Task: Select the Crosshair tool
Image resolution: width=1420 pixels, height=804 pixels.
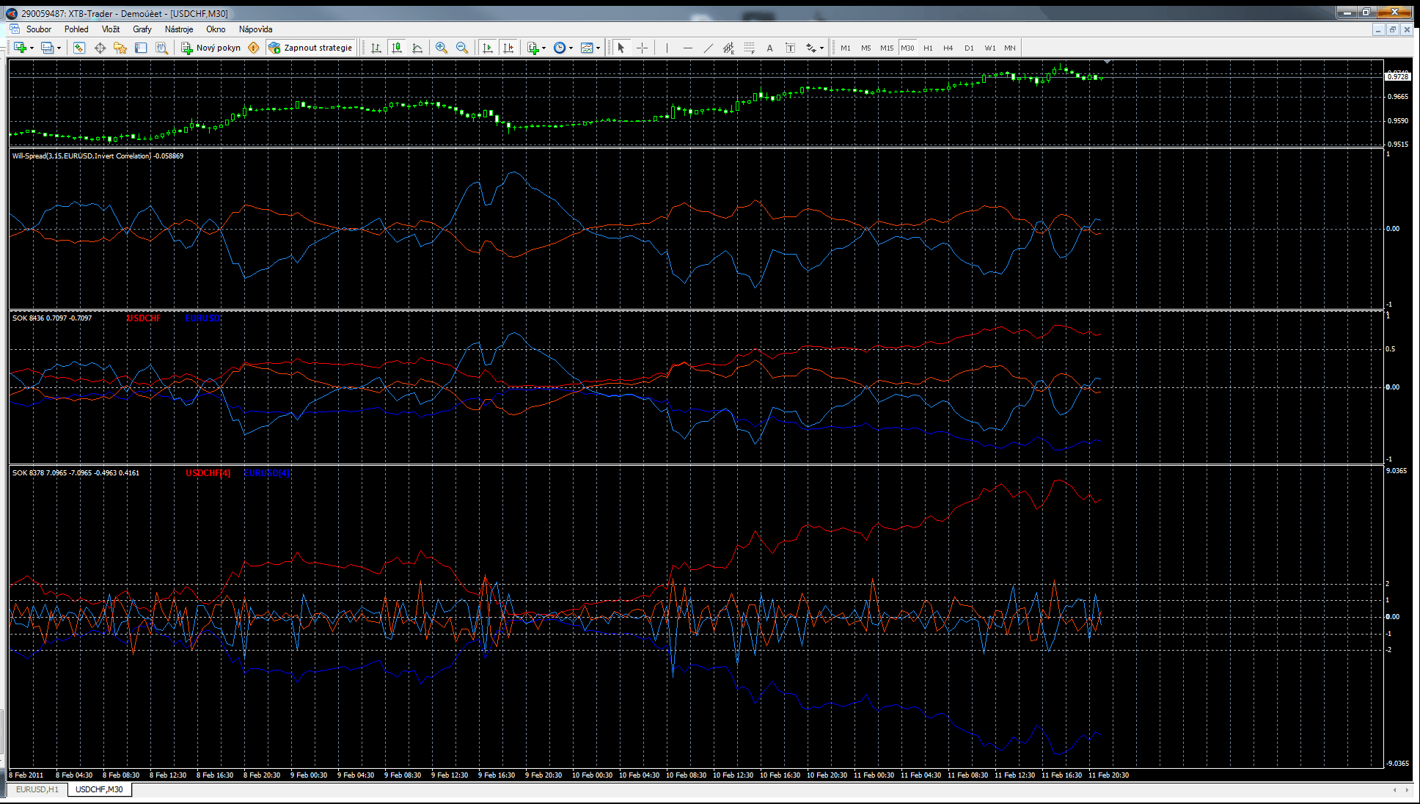Action: click(642, 48)
